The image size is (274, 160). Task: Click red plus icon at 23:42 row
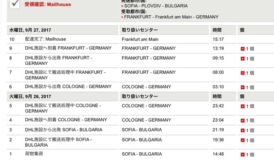coord(243,106)
